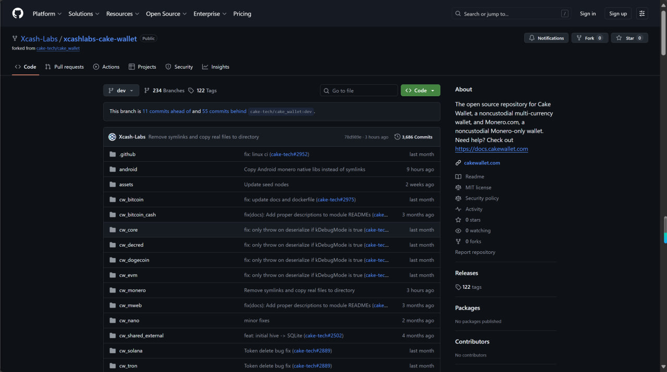Star this repository
The image size is (667, 372).
tap(626, 38)
